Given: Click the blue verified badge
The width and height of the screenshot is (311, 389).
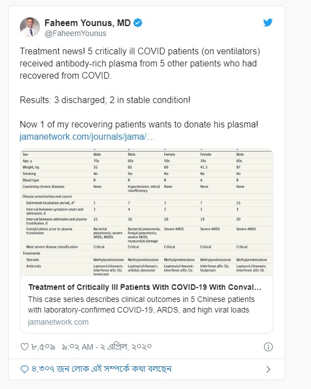Looking at the screenshot, I should pyautogui.click(x=138, y=23).
